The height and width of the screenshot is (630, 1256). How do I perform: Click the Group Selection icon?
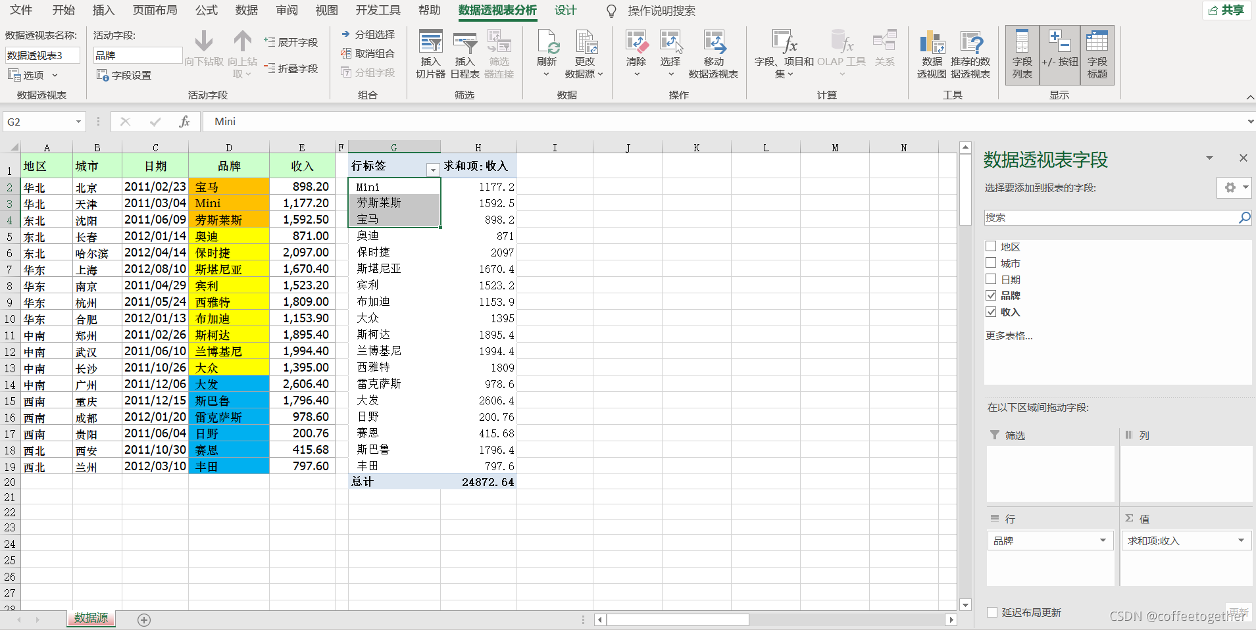pyautogui.click(x=345, y=34)
